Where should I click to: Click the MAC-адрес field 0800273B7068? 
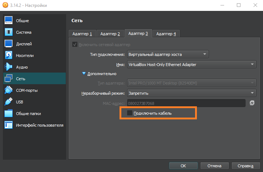tap(186, 103)
